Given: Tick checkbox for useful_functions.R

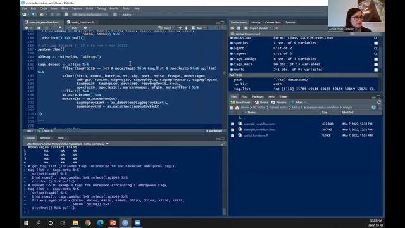Looking at the screenshot, I should tap(232, 136).
